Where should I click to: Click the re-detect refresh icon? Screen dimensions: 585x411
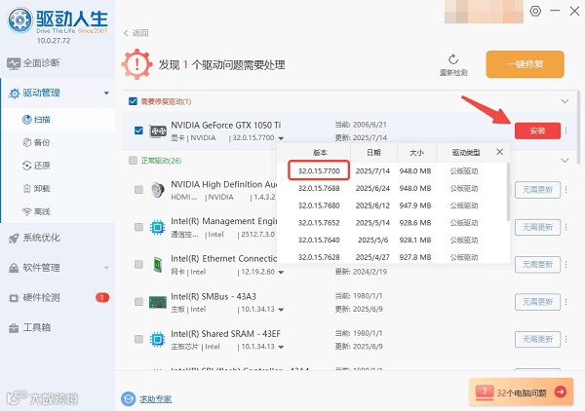(453, 59)
